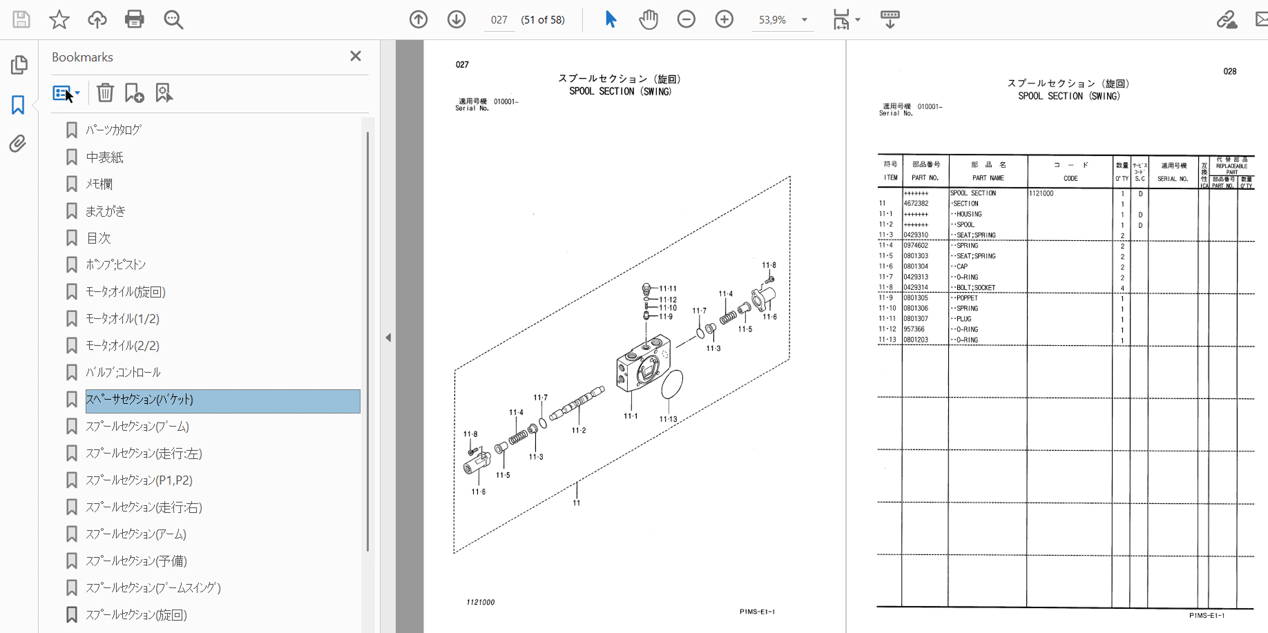Open bookmark 中表紙

[x=104, y=157]
